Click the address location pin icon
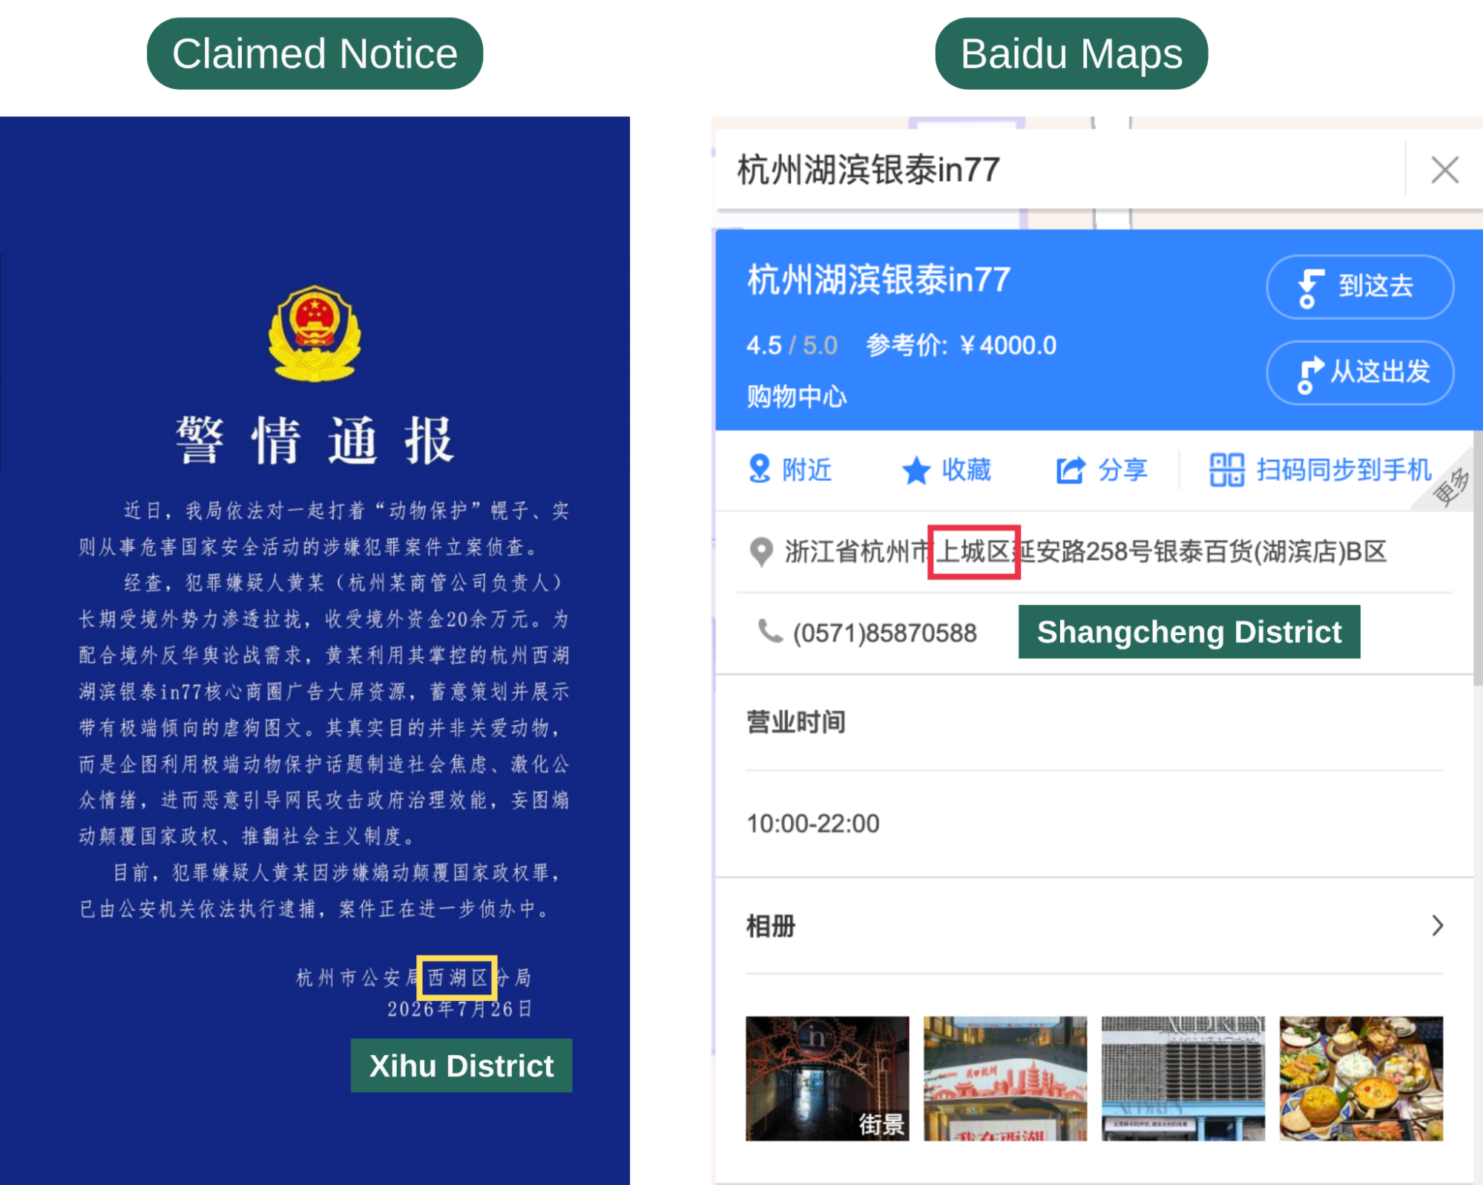The image size is (1483, 1185). 761,552
